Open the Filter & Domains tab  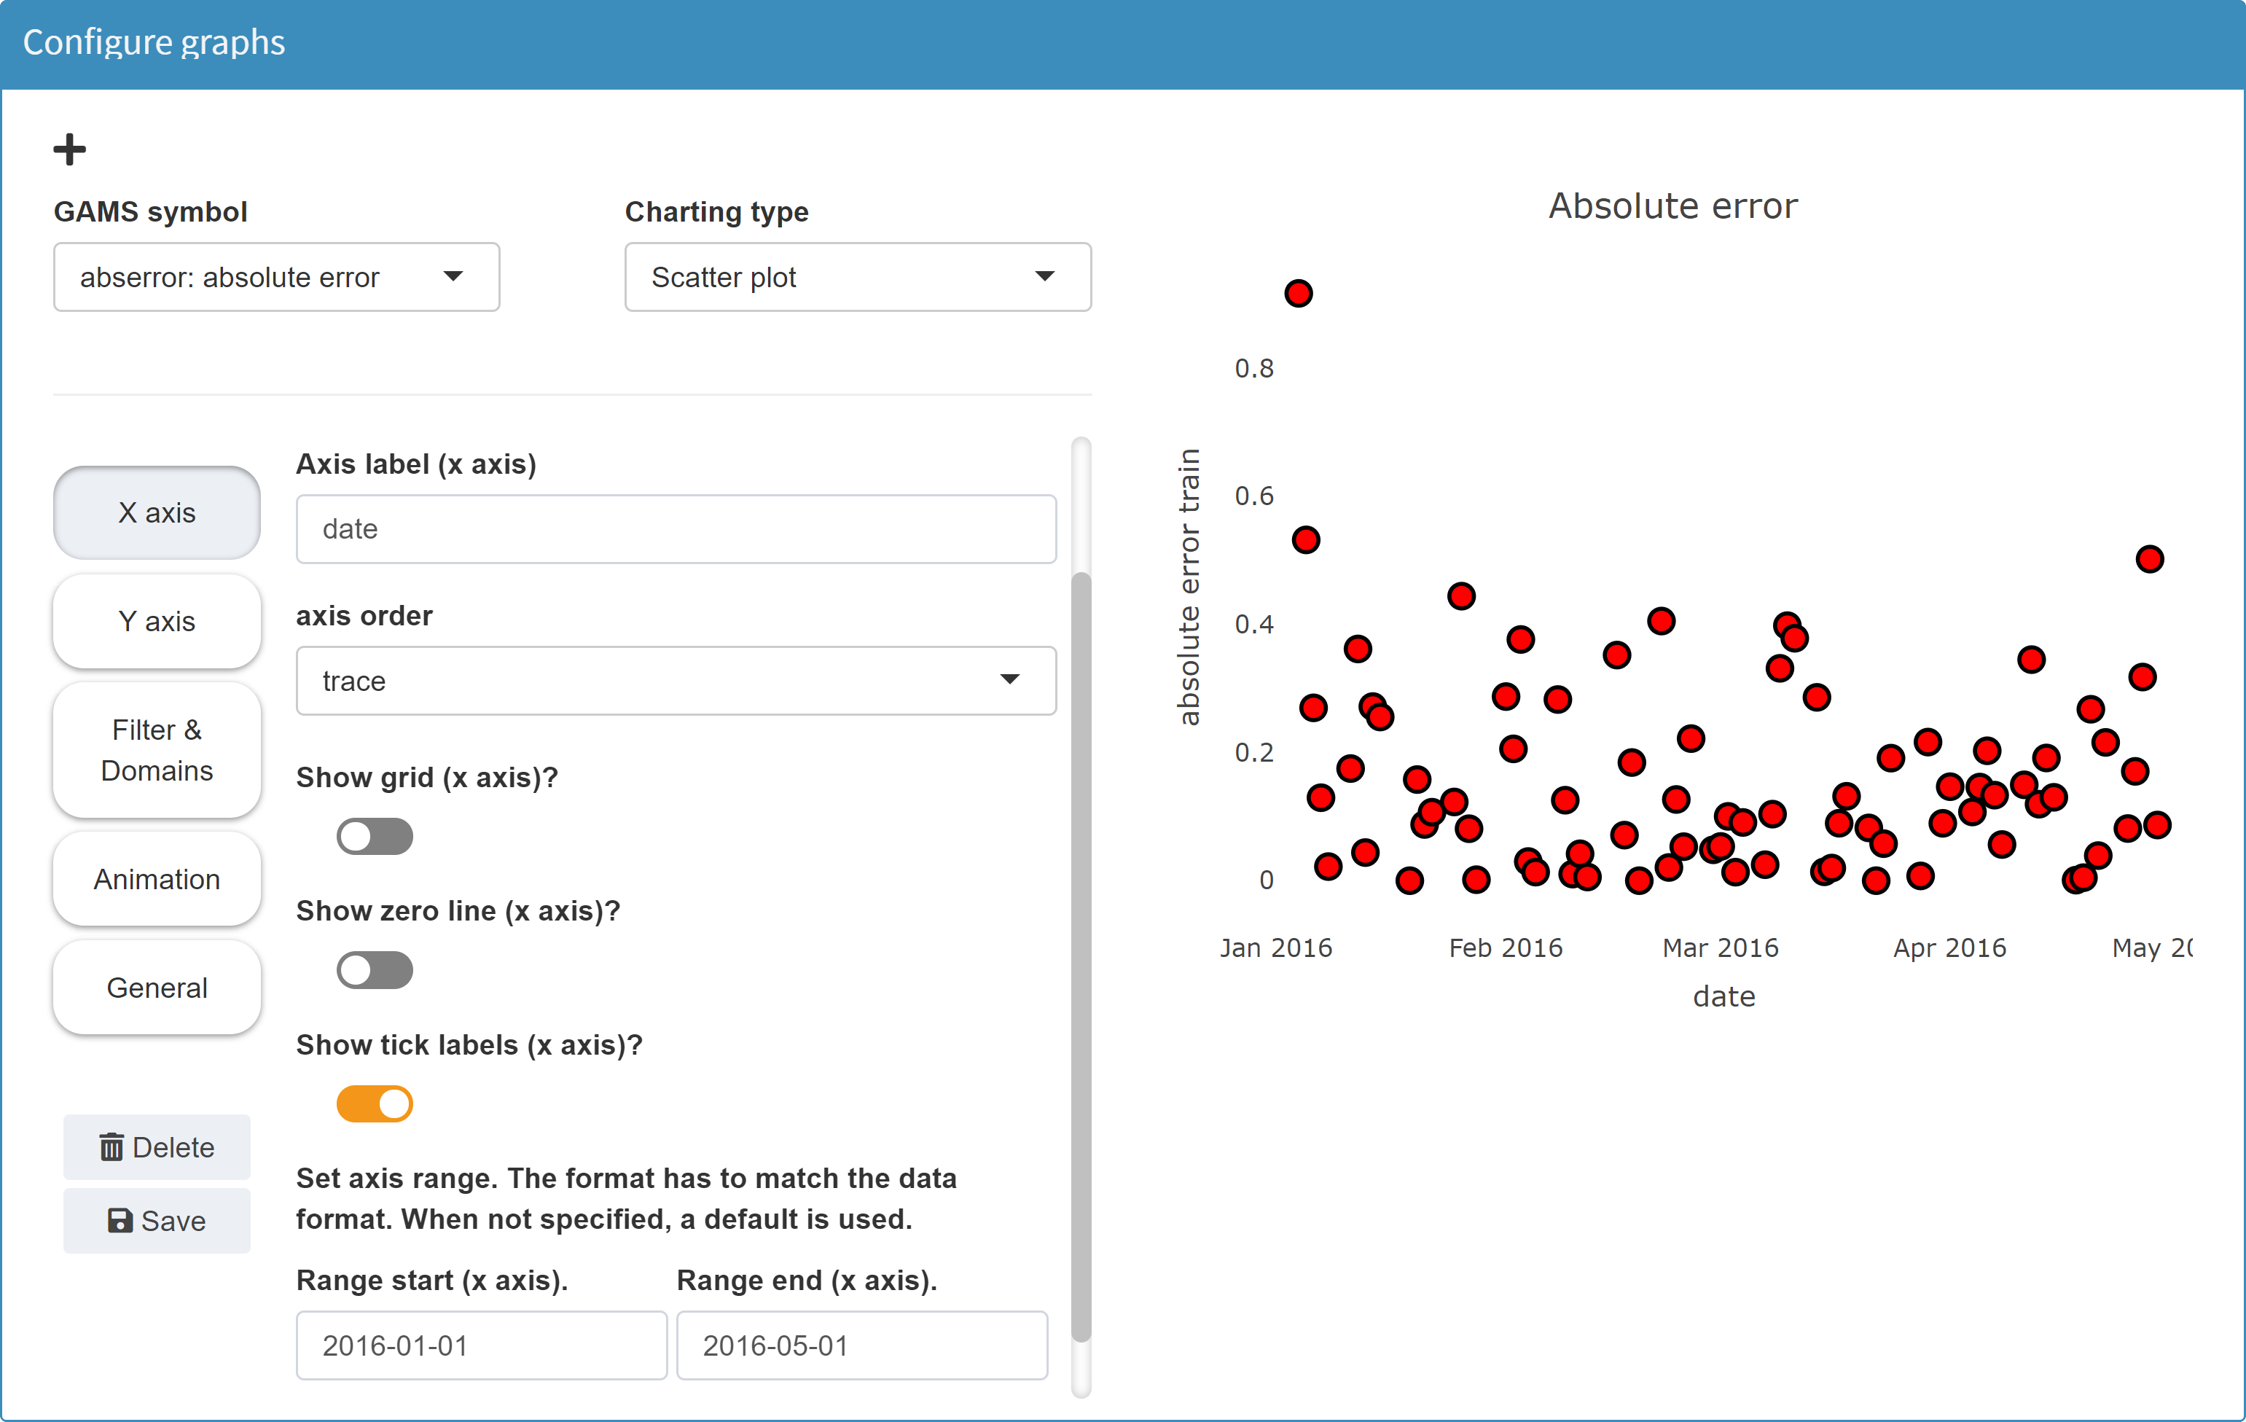click(156, 750)
